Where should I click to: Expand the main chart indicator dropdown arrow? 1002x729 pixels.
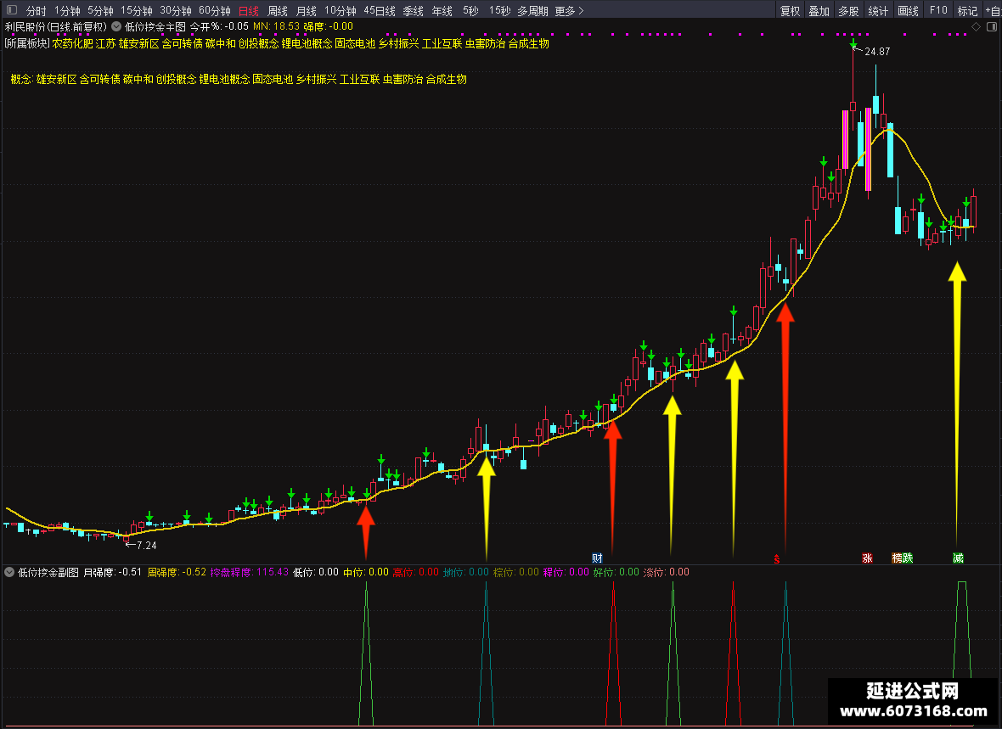coord(116,26)
